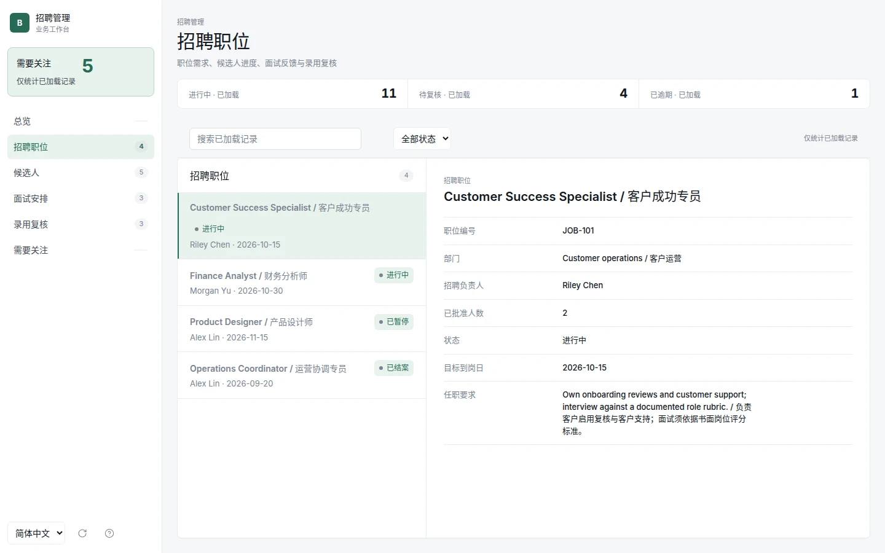Click the 已暂停 status badge

(394, 322)
